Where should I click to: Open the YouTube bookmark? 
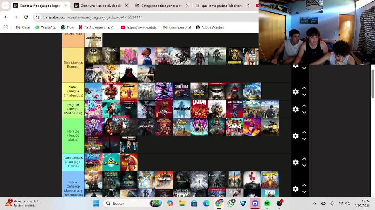point(139,27)
